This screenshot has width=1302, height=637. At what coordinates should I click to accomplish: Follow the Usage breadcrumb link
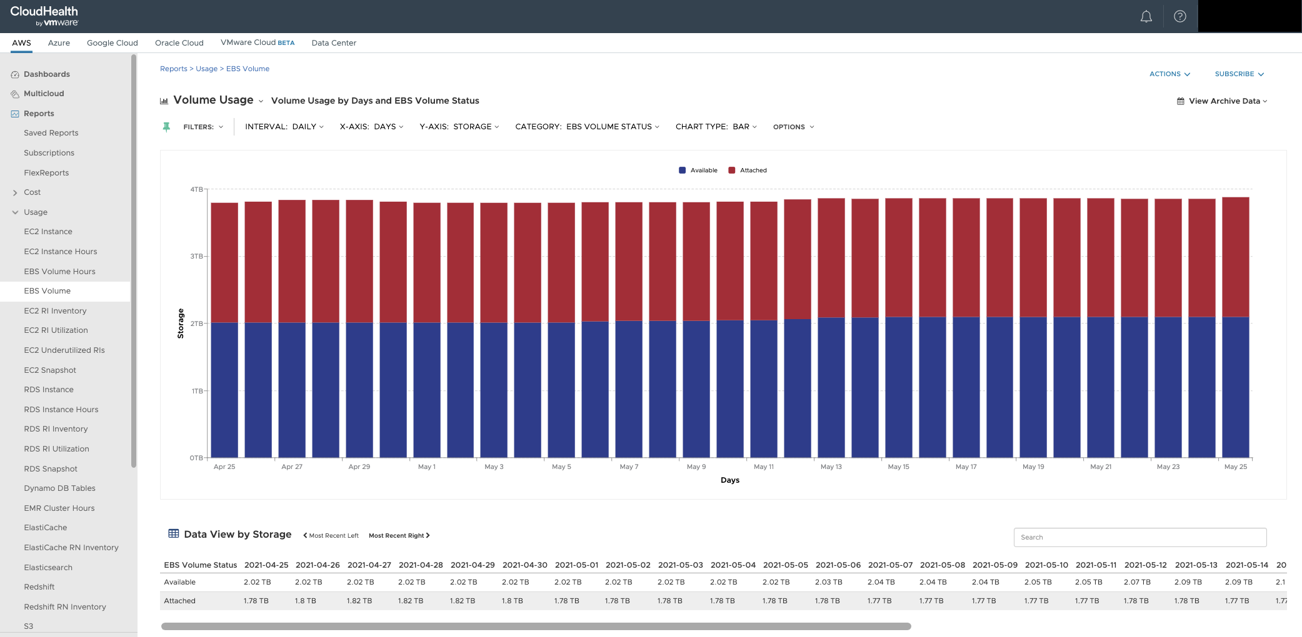pyautogui.click(x=206, y=69)
